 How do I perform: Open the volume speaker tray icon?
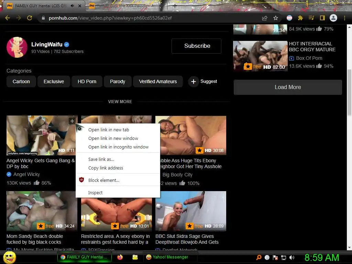coord(292,257)
